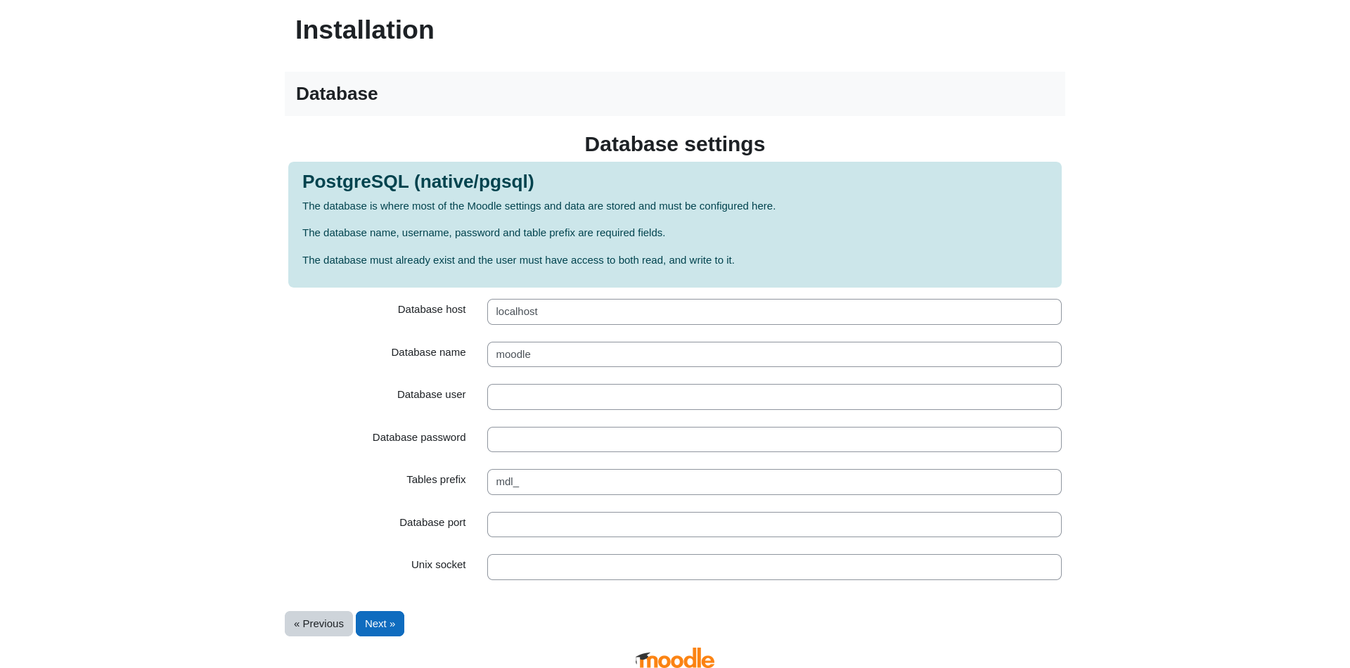Click the Database section header
This screenshot has height=668, width=1350.
point(337,94)
